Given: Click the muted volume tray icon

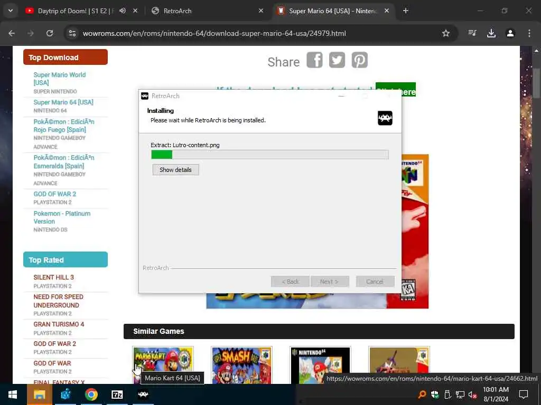Looking at the screenshot, I should tap(472, 394).
